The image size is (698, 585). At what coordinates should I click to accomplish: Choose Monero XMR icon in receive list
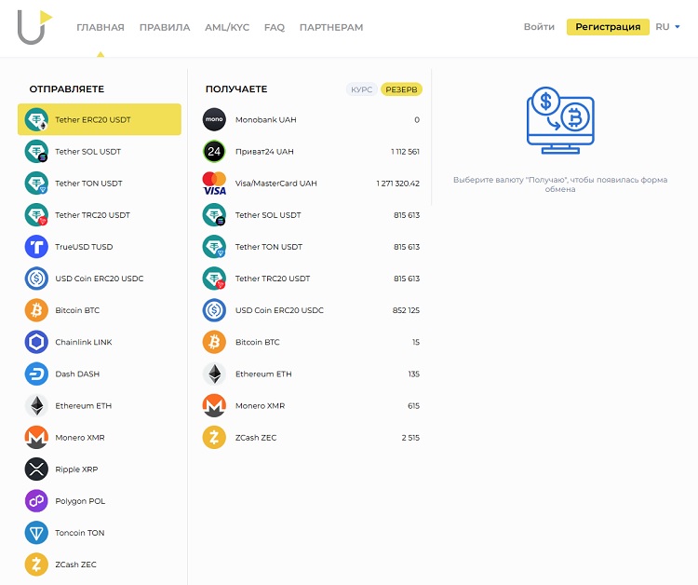click(214, 406)
